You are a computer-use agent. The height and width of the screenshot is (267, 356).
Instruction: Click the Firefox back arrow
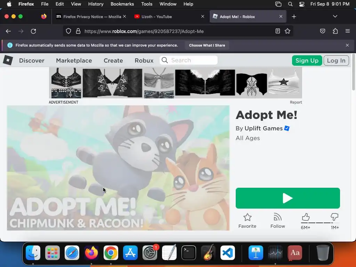click(8, 31)
